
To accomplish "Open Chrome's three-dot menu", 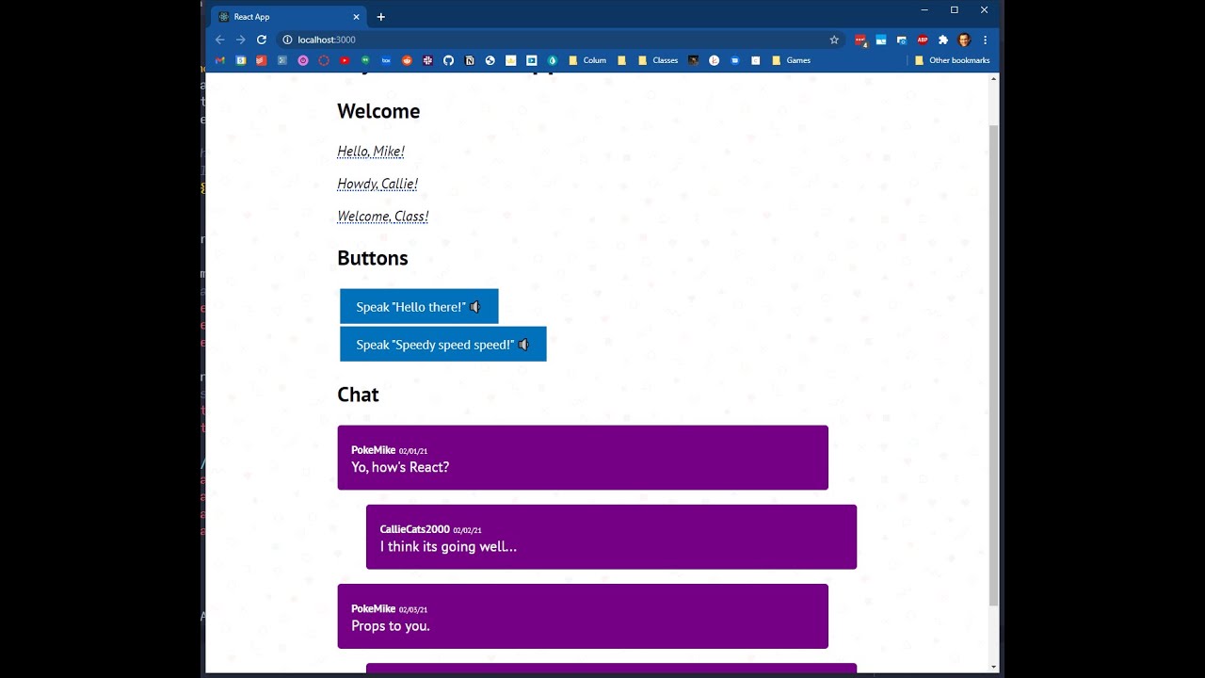I will tap(985, 40).
